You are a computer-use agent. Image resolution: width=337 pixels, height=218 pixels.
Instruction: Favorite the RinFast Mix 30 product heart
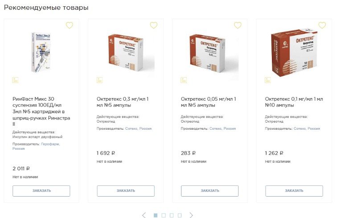click(70, 25)
